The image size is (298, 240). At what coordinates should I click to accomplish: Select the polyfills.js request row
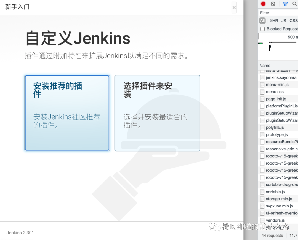click(x=278, y=128)
